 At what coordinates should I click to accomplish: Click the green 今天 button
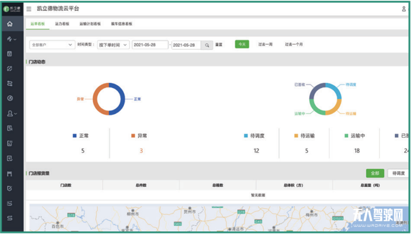click(242, 44)
